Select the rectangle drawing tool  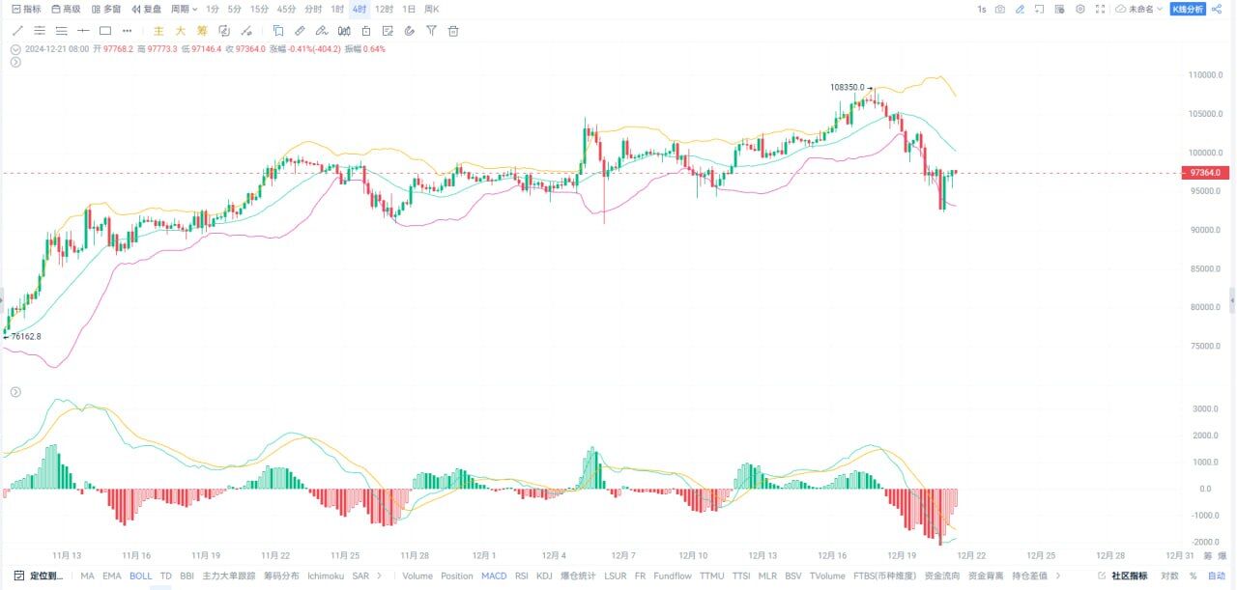105,31
